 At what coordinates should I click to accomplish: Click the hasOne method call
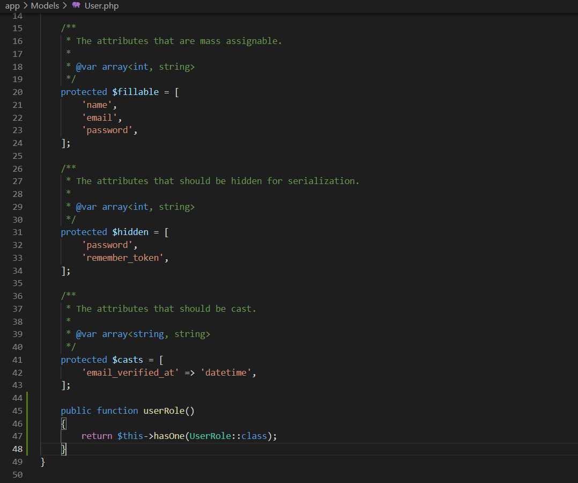[x=169, y=436]
